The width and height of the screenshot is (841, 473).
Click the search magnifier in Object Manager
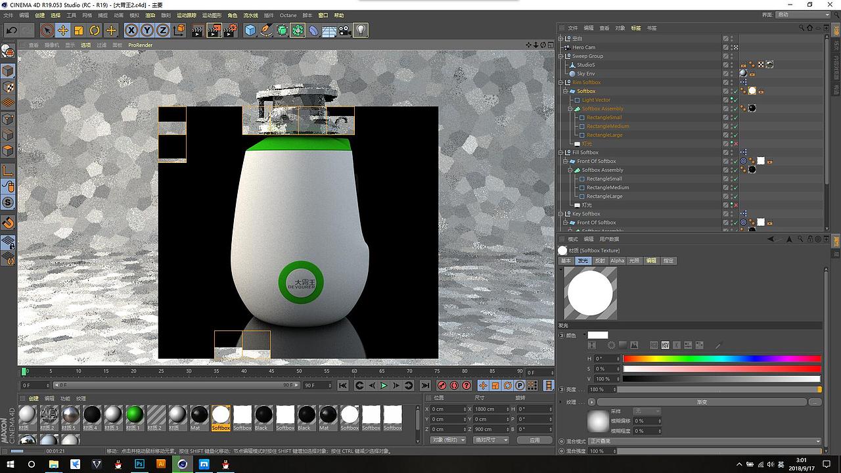pos(802,28)
